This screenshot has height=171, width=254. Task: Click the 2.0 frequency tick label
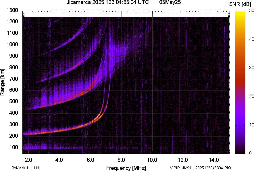[x=28, y=160]
